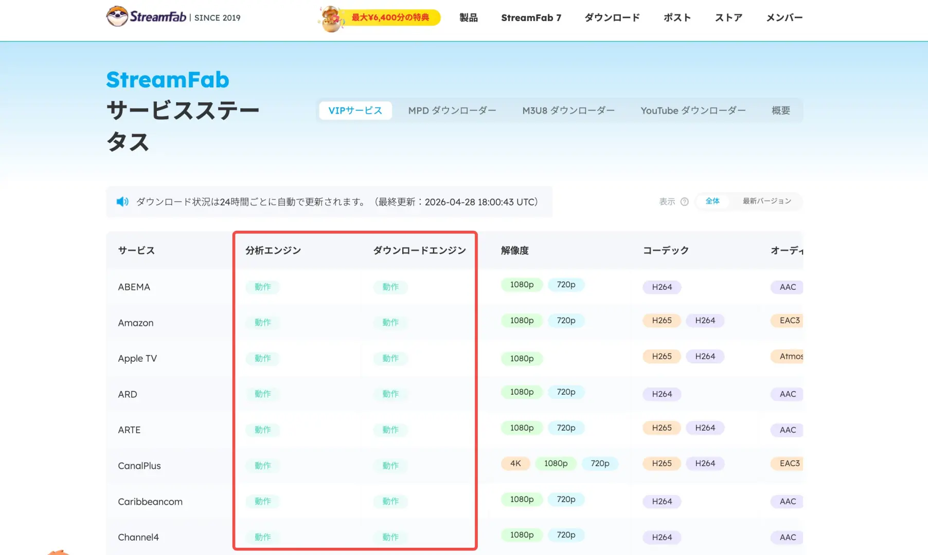Click the StreamFab sloth logo icon
928x555 pixels.
pos(117,16)
